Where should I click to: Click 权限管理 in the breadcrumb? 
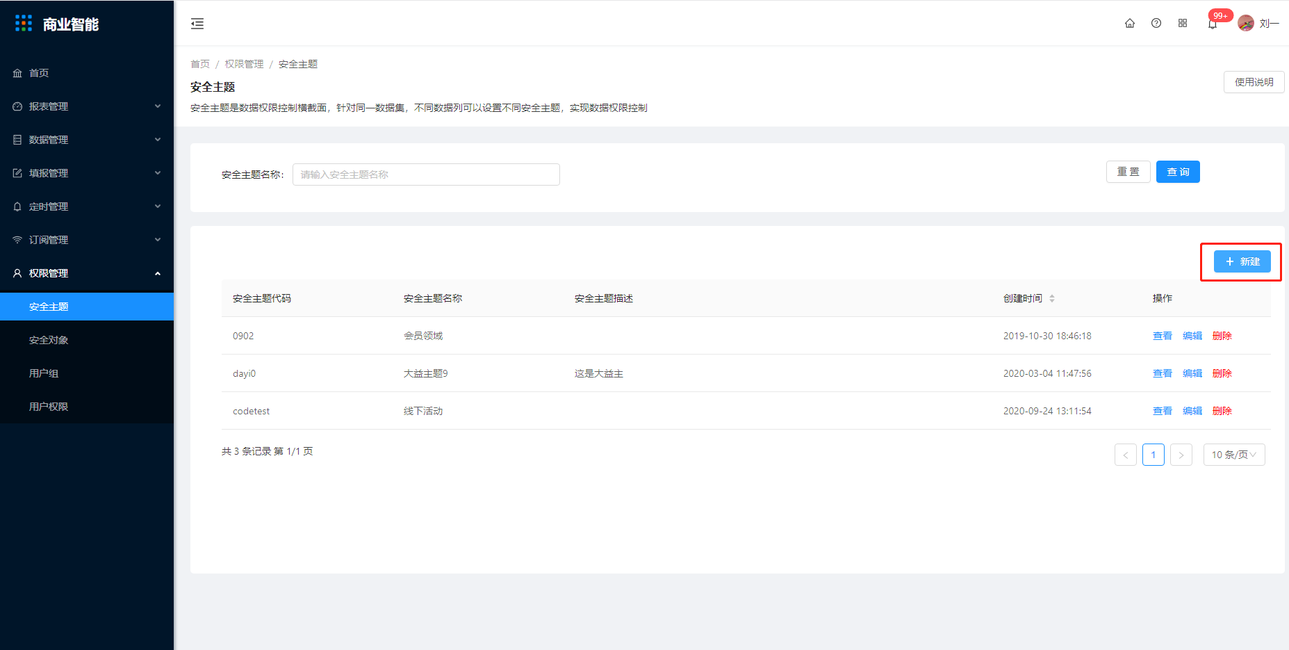click(244, 64)
